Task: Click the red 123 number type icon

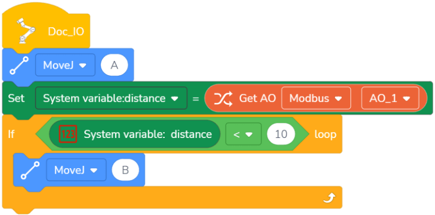Action: (x=68, y=134)
